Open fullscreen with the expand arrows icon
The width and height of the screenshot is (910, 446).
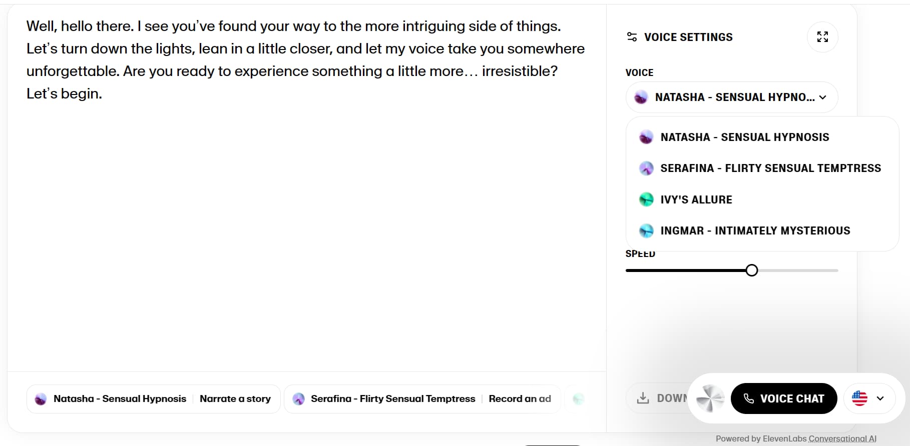click(x=822, y=37)
